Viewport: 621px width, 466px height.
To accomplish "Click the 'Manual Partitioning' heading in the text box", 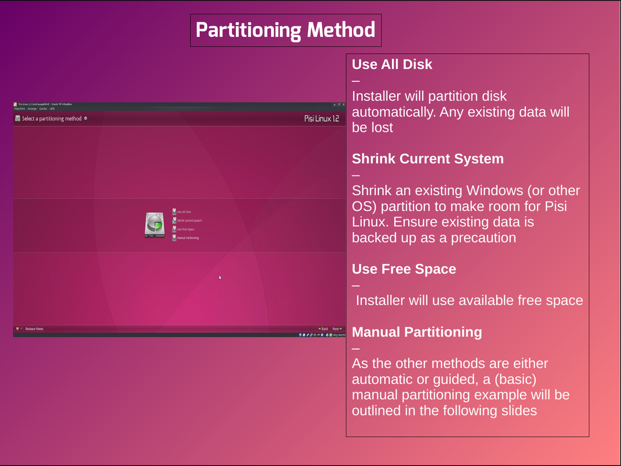I will (417, 332).
